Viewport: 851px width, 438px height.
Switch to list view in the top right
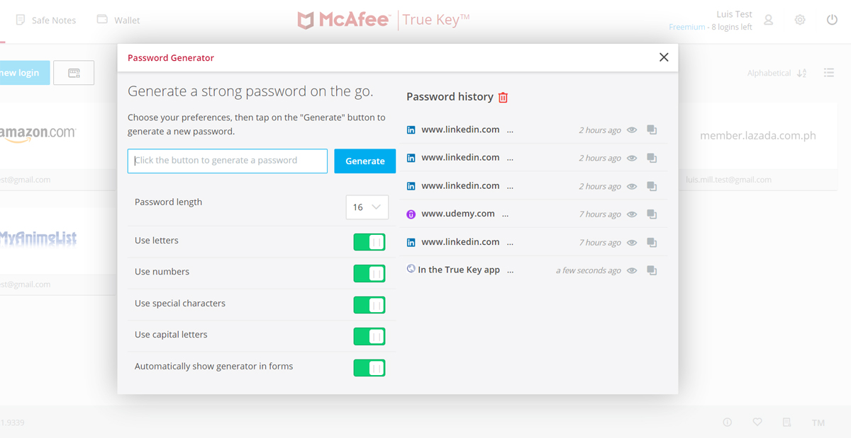coord(828,72)
